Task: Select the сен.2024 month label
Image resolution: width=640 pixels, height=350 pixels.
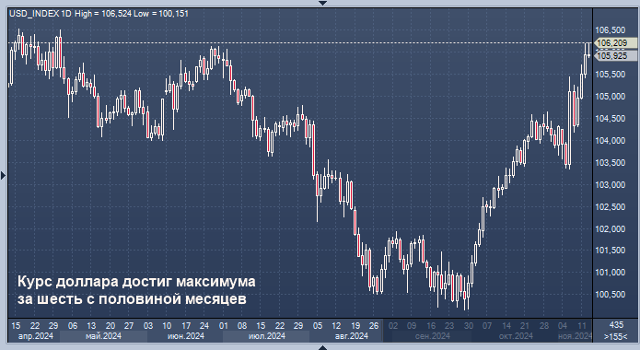Action: coord(432,336)
